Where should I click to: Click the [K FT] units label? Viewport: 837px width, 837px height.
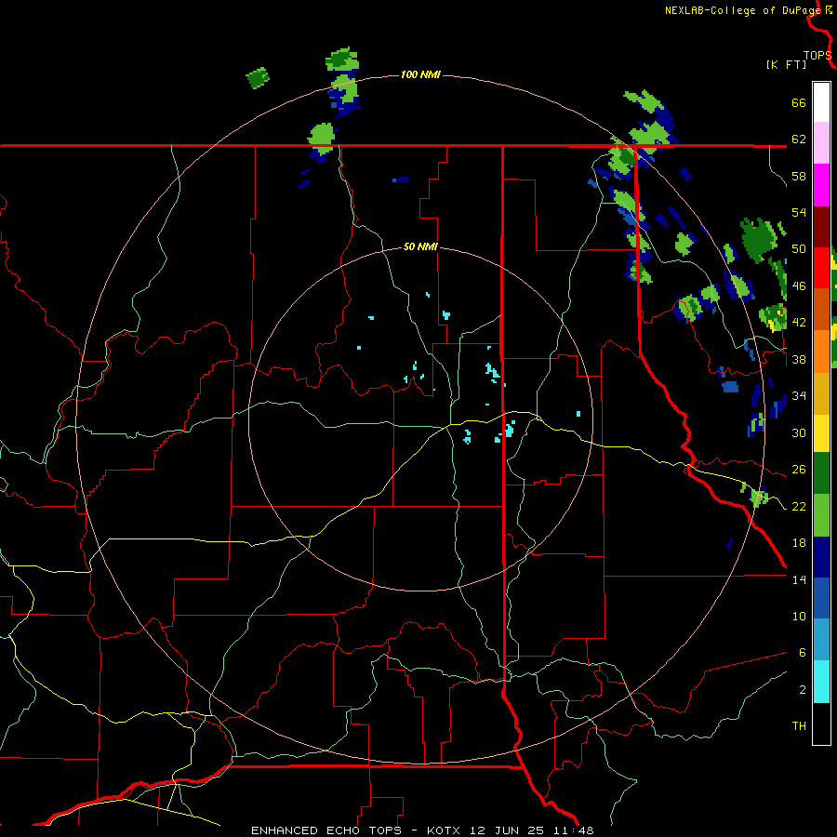(x=786, y=64)
